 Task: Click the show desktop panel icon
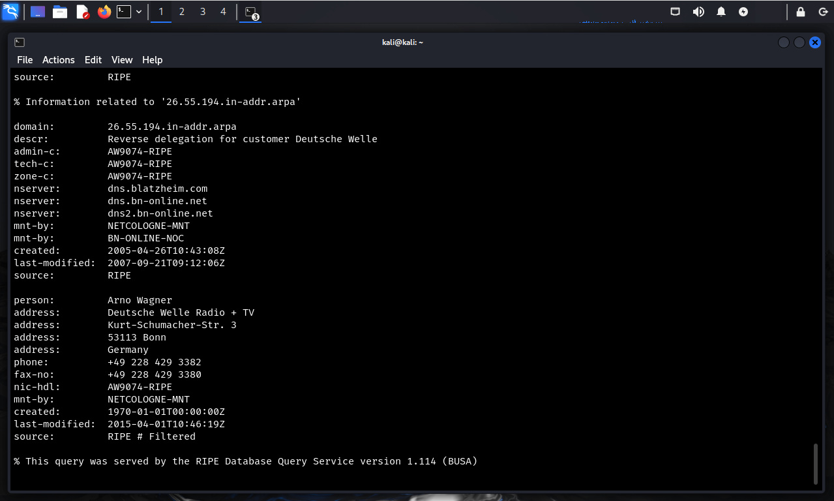38,12
